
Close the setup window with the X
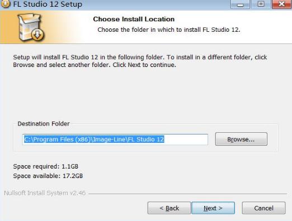[x=281, y=4]
